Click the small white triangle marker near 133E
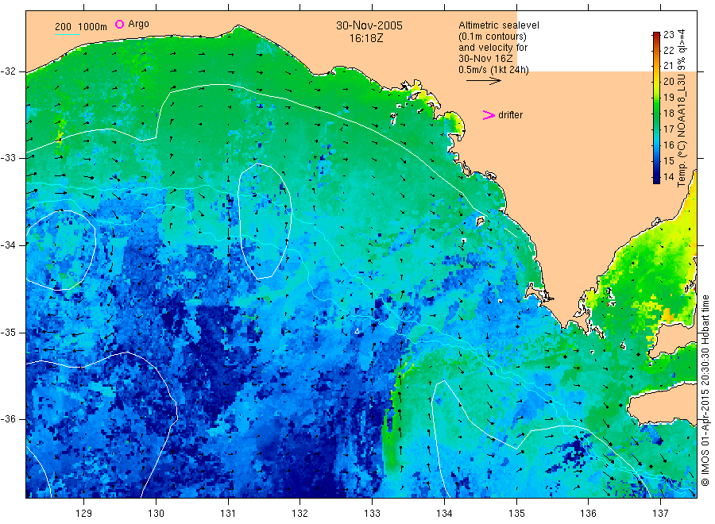 357,331
